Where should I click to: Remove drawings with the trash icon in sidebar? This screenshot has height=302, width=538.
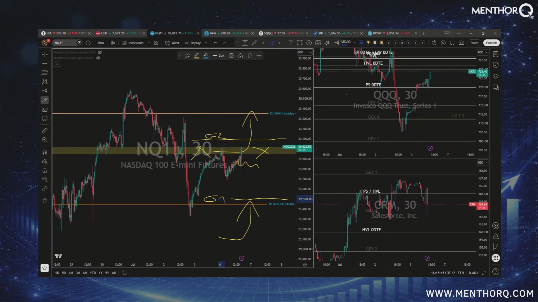pos(45,201)
